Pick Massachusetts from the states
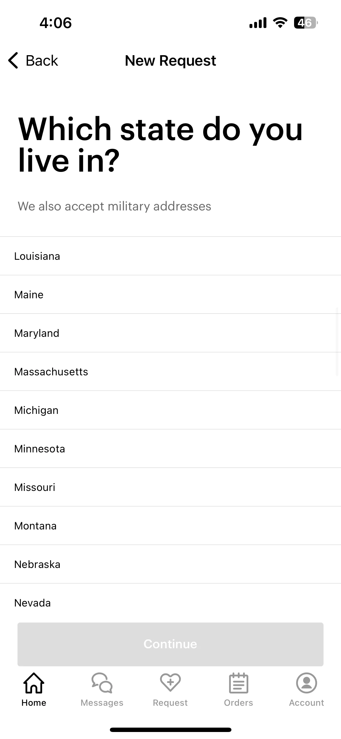 pos(170,372)
